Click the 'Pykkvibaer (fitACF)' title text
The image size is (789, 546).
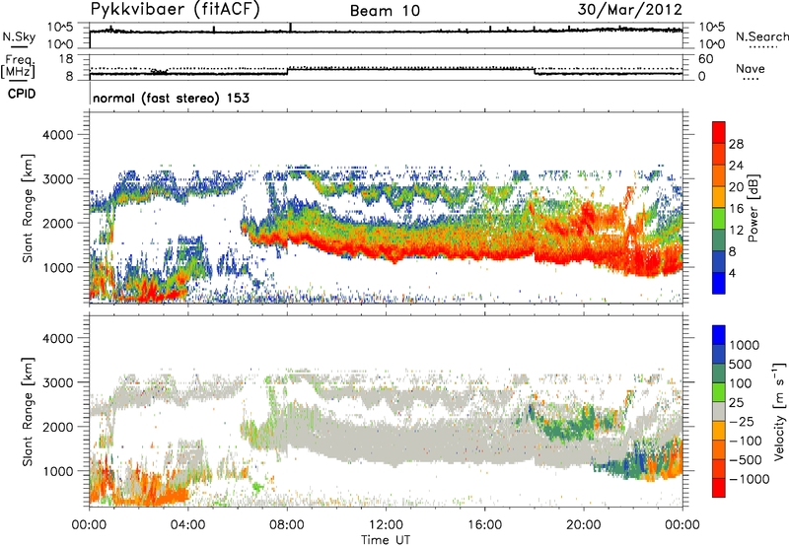[175, 10]
